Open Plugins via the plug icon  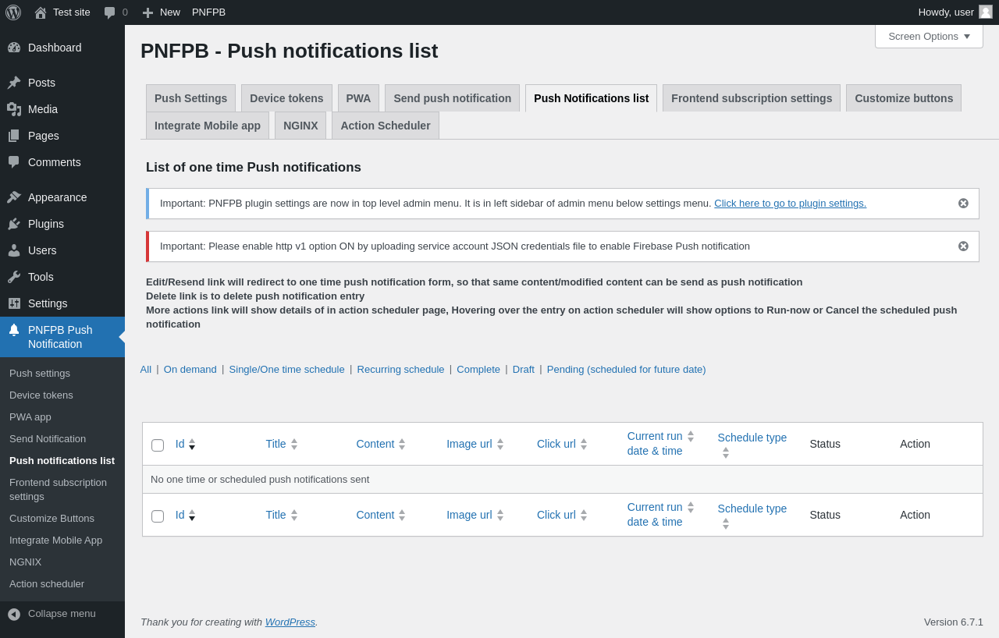14,224
